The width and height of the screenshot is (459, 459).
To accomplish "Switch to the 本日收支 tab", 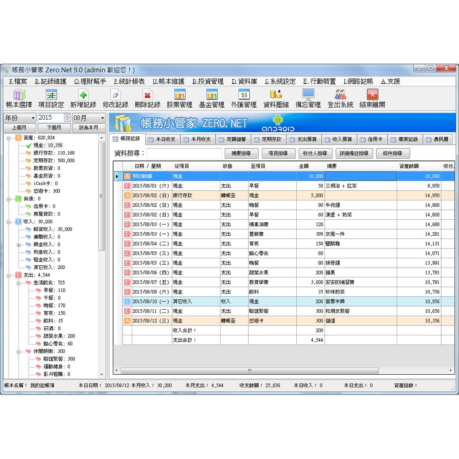I will point(163,139).
